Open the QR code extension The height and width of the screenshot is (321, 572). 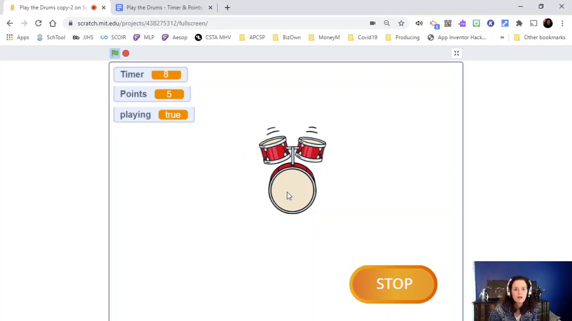pyautogui.click(x=448, y=23)
